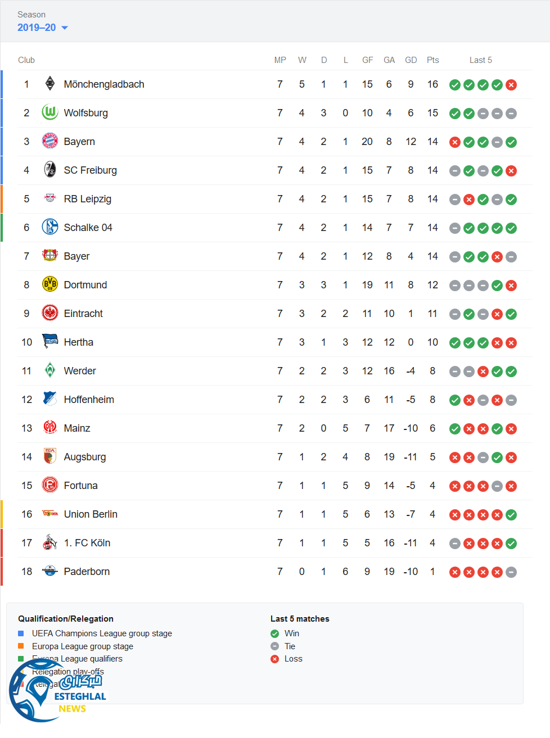This screenshot has height=738, width=550.
Task: Click Paderborn's last tie result indicator
Action: point(511,572)
